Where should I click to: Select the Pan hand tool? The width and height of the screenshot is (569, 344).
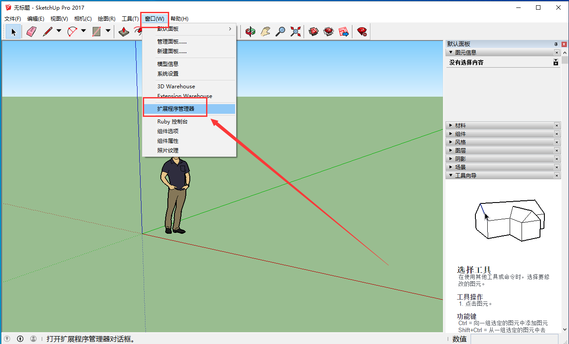pyautogui.click(x=265, y=32)
